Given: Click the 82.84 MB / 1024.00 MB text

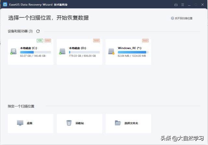Looking at the screenshot, I should pos(132,56).
